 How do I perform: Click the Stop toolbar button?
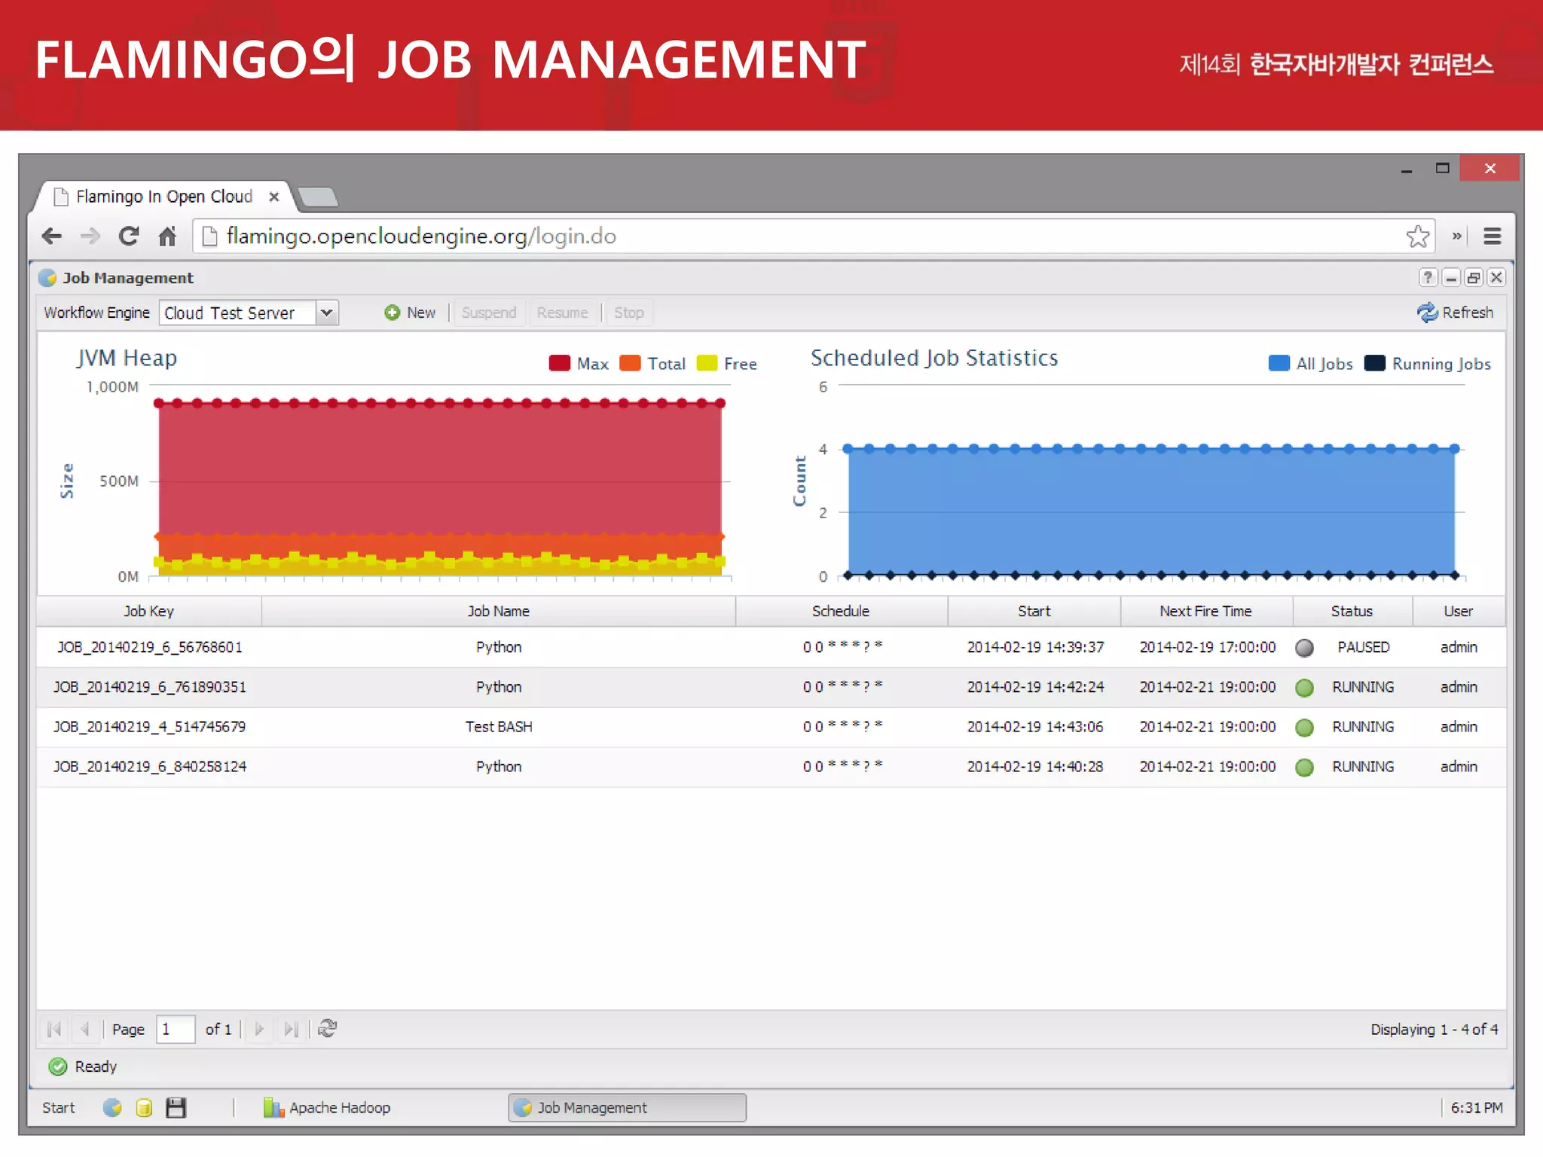[628, 313]
